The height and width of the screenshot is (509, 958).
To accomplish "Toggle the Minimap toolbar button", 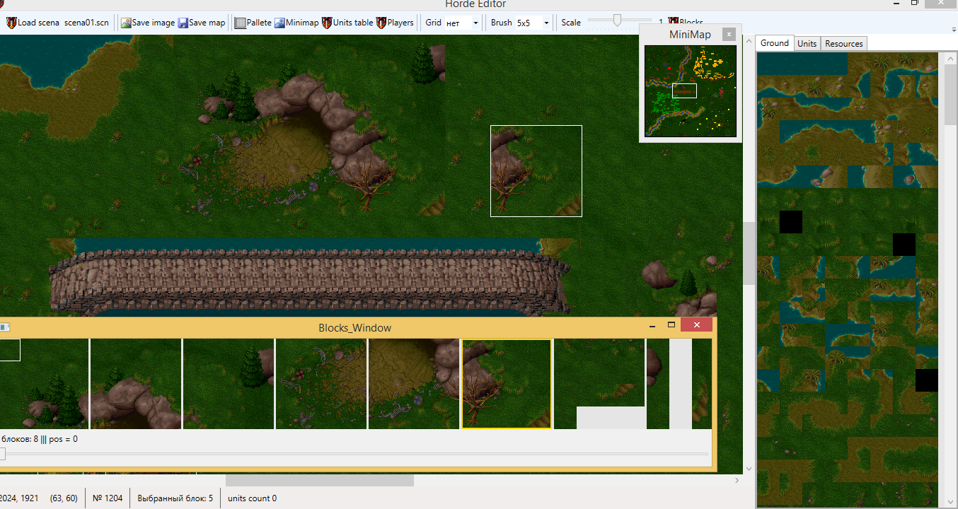I will (296, 23).
